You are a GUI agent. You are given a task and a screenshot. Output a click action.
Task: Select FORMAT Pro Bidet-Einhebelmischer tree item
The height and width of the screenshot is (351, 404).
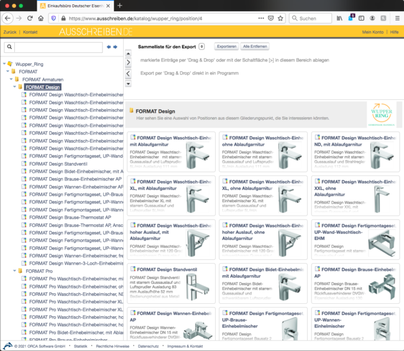pyautogui.click(x=76, y=332)
